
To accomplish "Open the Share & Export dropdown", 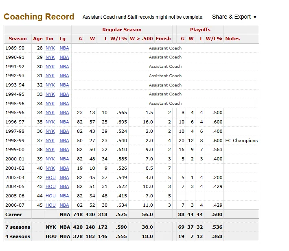I will [234, 17].
